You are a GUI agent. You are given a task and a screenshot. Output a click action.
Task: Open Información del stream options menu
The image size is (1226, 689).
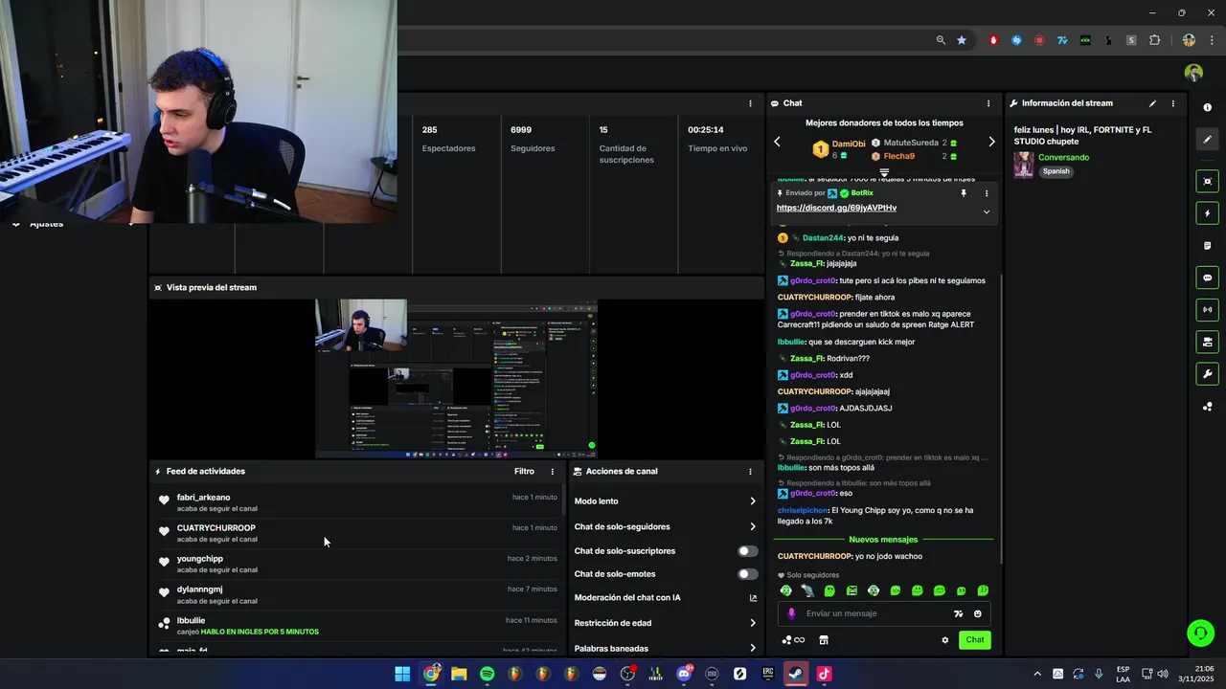pos(1173,103)
